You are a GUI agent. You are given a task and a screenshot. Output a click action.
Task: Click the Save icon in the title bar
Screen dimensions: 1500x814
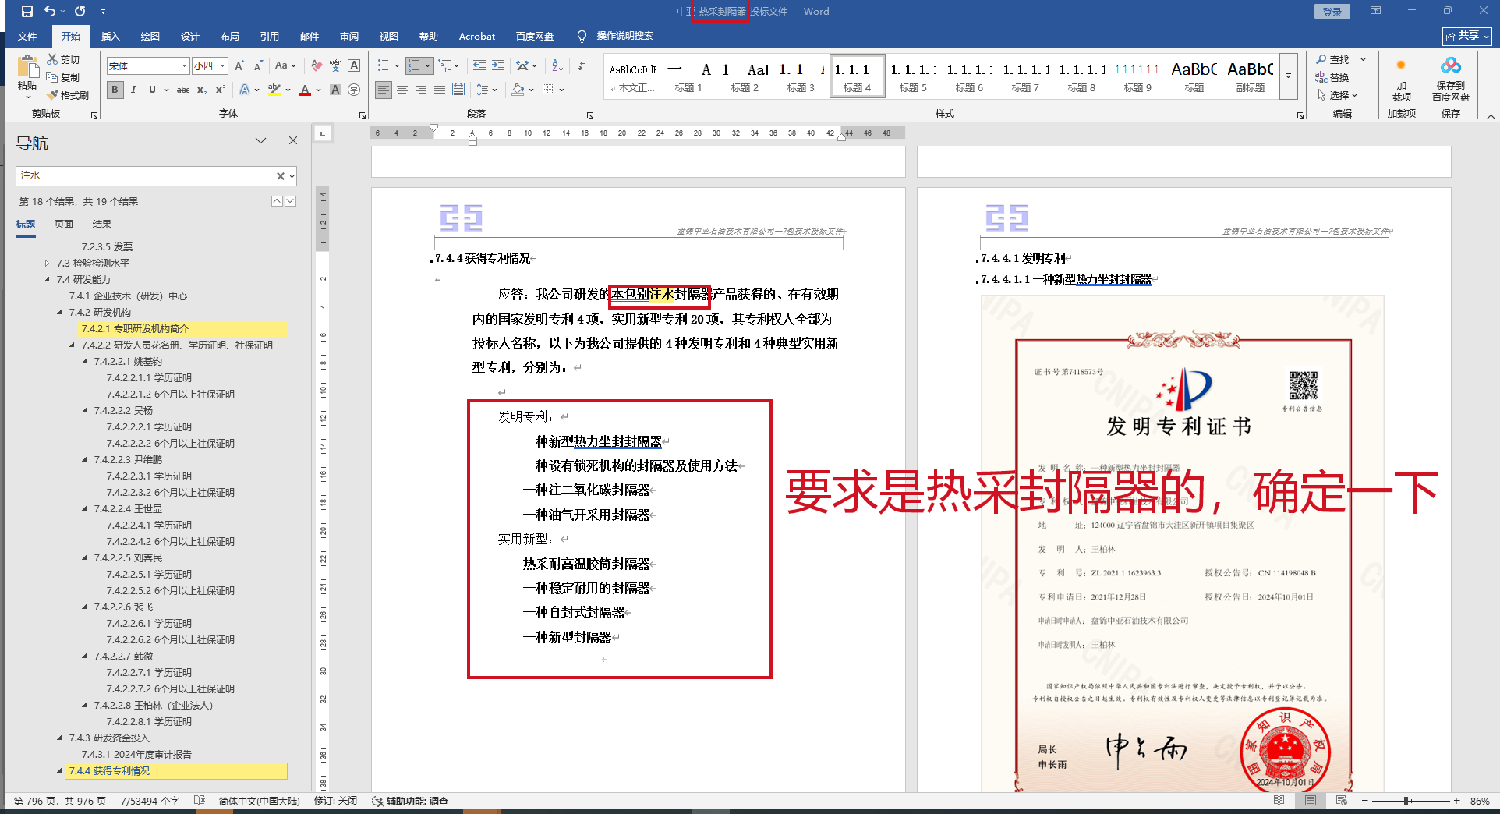pos(27,12)
